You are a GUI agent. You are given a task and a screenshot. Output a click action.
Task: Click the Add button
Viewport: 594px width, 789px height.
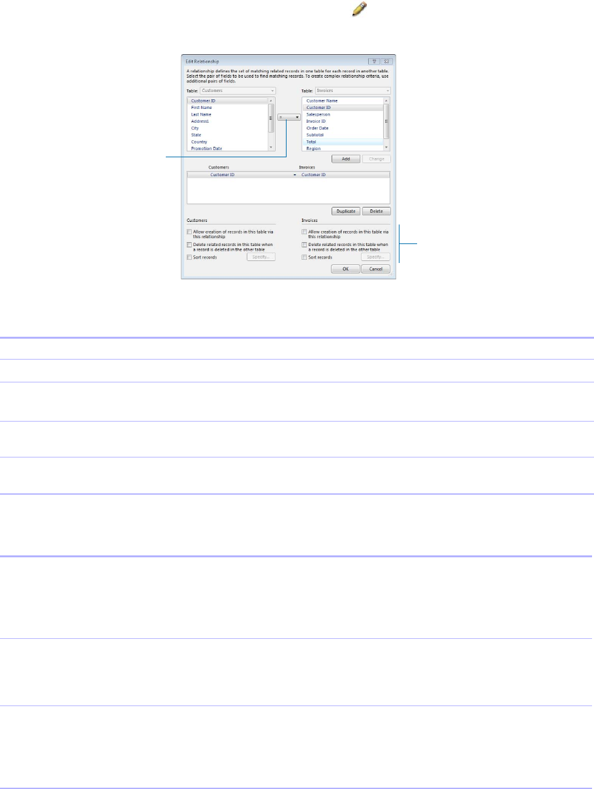346,159
